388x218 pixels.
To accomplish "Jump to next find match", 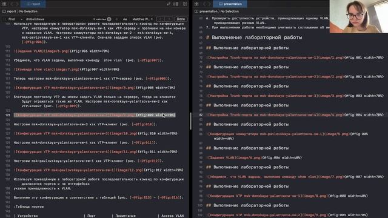I will pos(169,19).
